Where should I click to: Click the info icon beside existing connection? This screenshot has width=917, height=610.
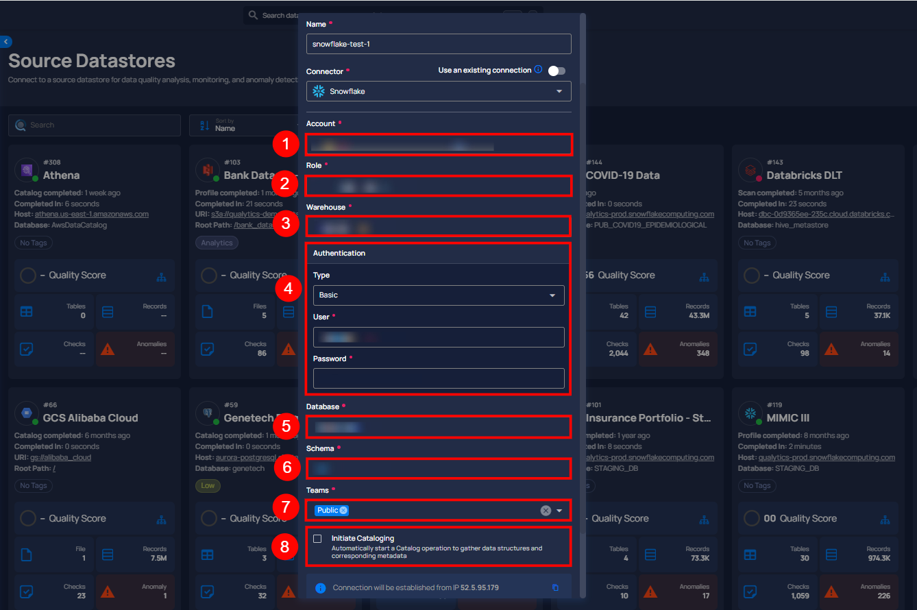tap(538, 70)
